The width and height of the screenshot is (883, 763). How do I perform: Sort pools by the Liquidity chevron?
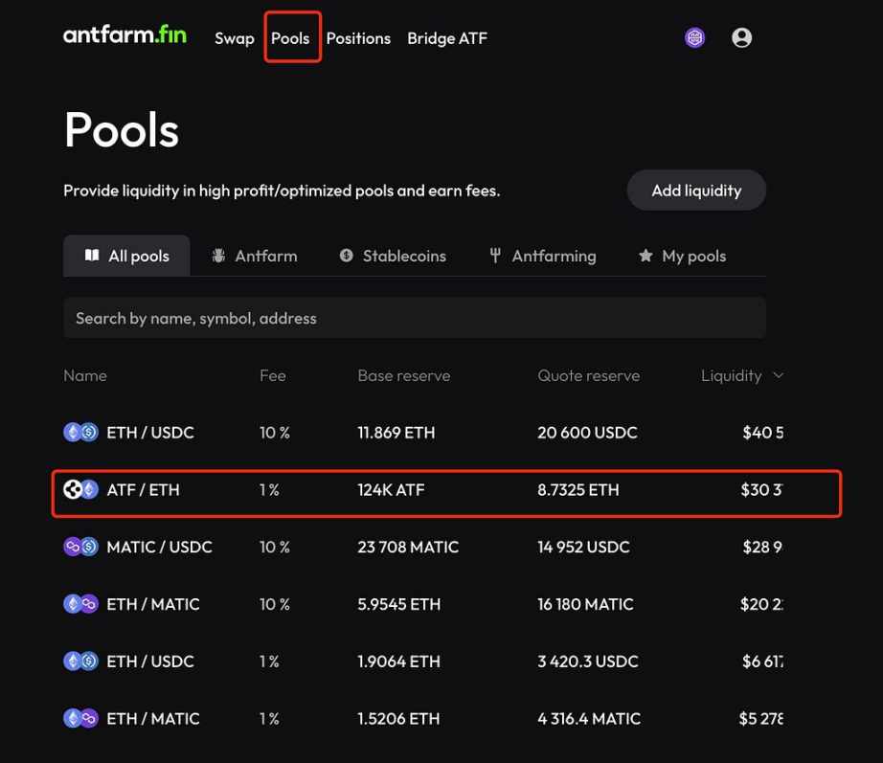pyautogui.click(x=778, y=375)
